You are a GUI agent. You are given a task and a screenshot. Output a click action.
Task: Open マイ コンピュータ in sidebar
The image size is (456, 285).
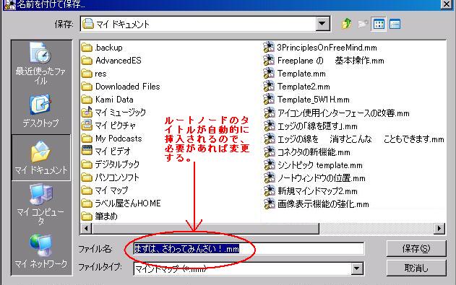click(40, 204)
